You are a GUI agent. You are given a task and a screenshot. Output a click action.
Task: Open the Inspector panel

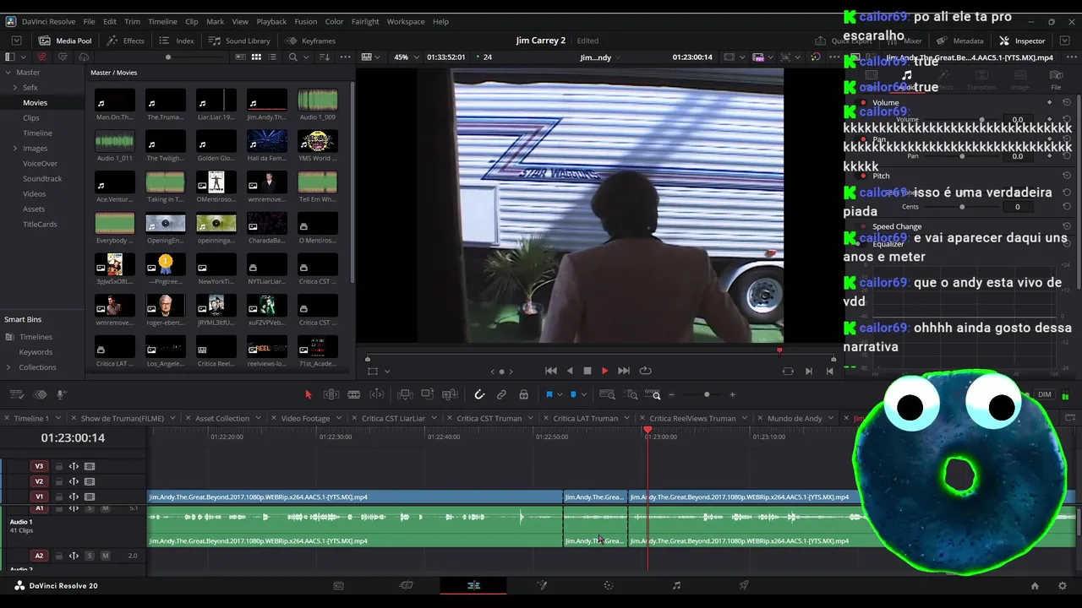[1022, 41]
